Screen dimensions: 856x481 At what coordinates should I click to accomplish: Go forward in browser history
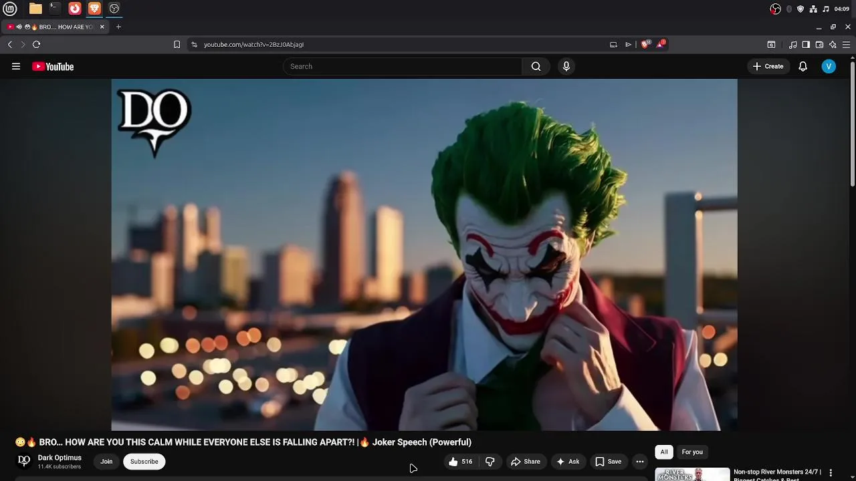click(23, 44)
